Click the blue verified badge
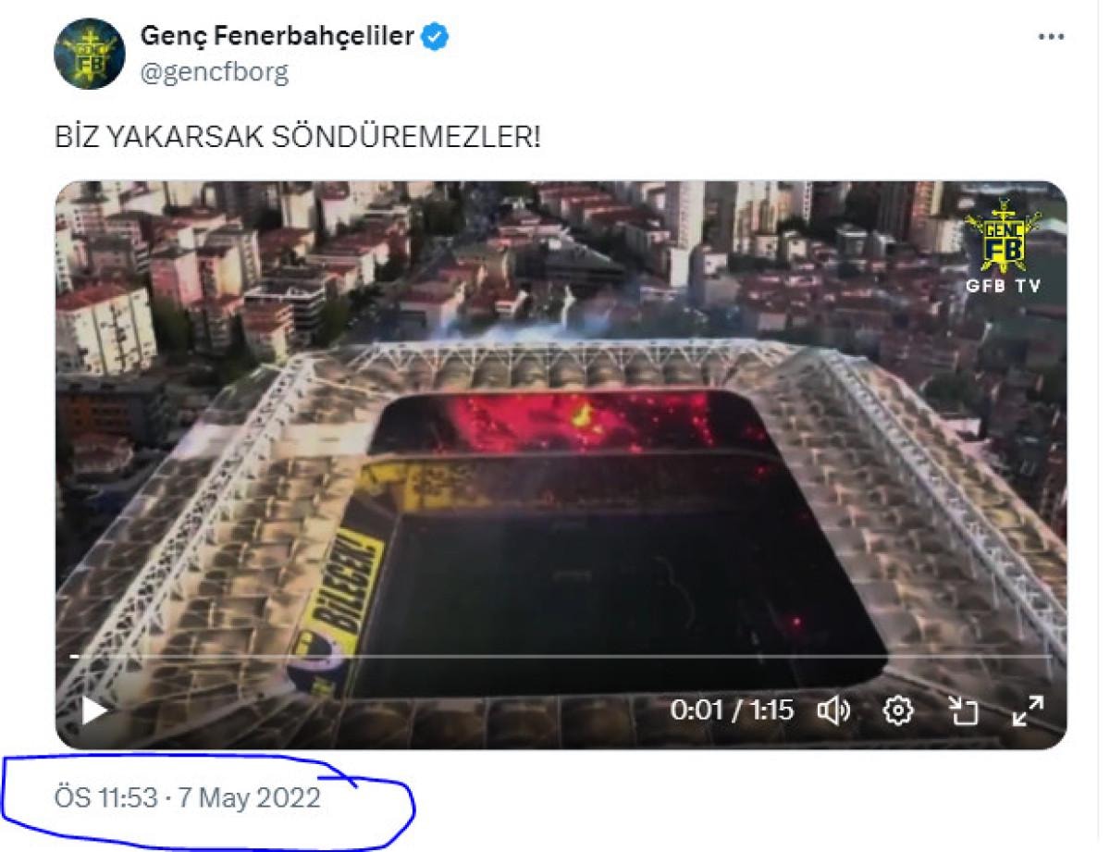 pyautogui.click(x=436, y=37)
